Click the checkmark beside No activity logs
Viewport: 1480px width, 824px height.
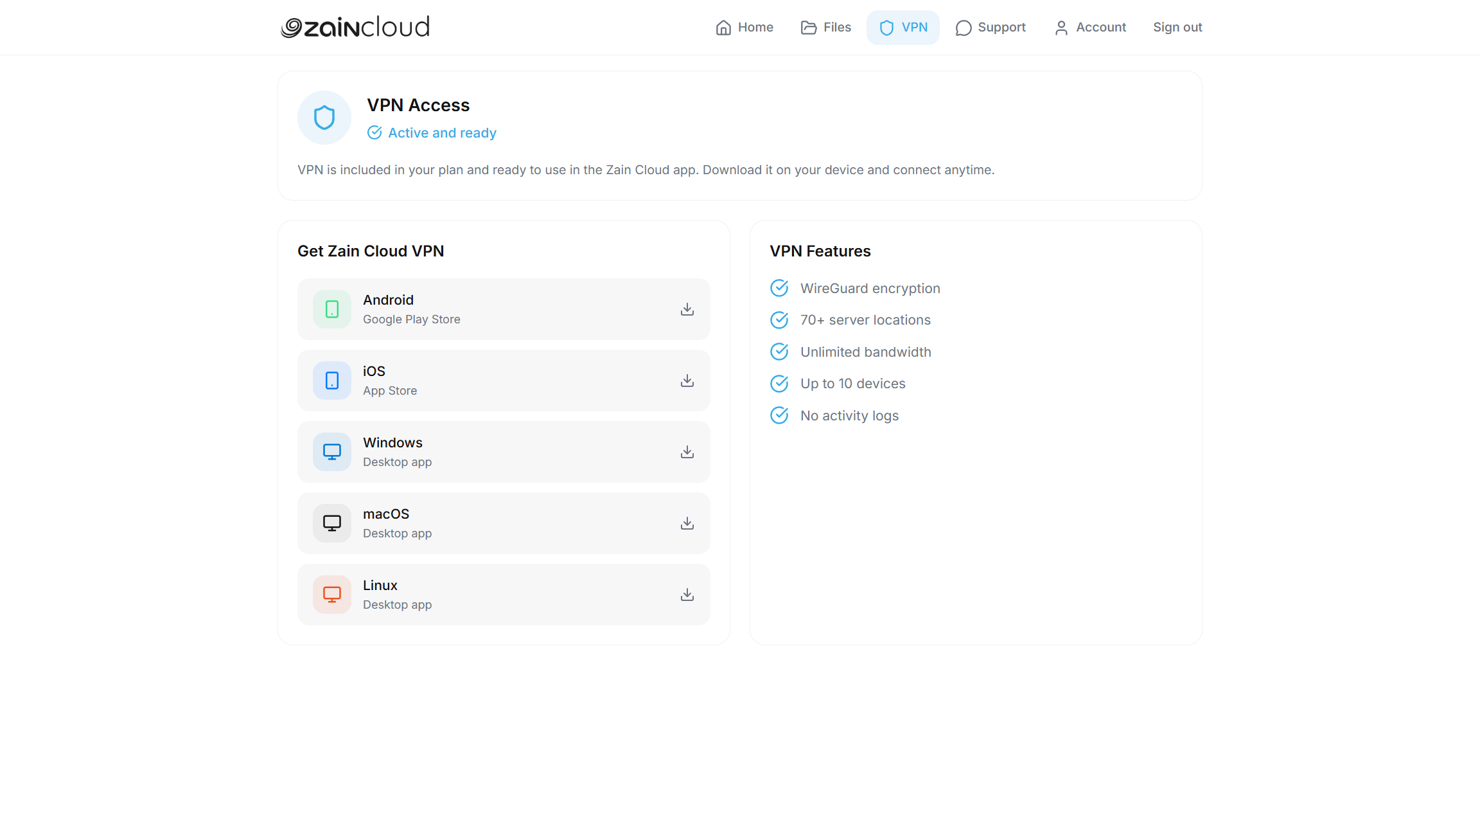779,415
